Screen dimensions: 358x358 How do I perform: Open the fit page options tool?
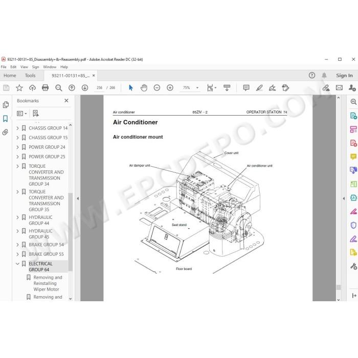tap(211, 87)
